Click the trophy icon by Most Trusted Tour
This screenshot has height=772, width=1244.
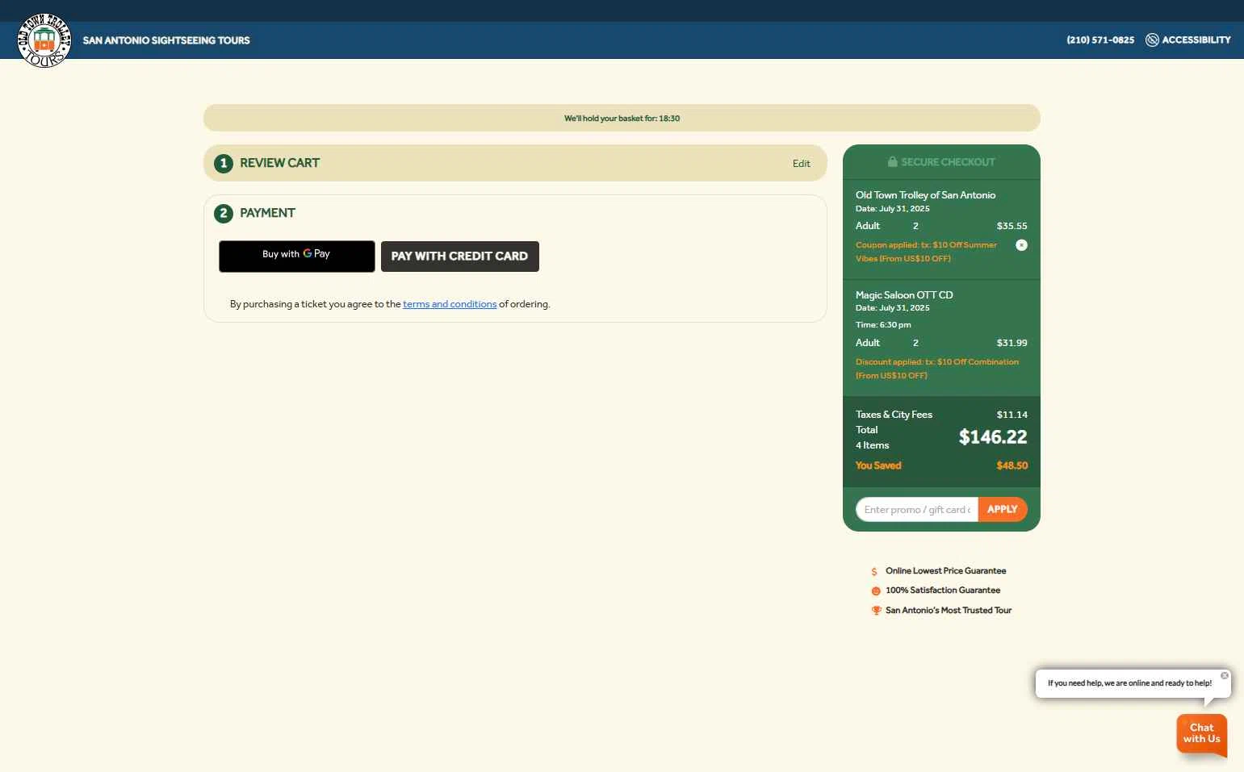(x=876, y=611)
